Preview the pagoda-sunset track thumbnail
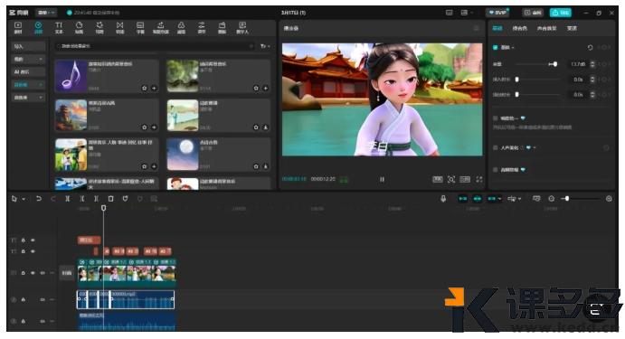 pyautogui.click(x=71, y=115)
